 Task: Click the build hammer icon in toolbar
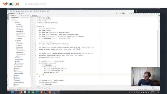(120, 13)
